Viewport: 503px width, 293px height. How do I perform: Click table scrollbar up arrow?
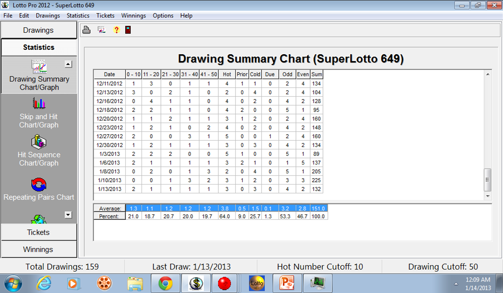click(488, 74)
